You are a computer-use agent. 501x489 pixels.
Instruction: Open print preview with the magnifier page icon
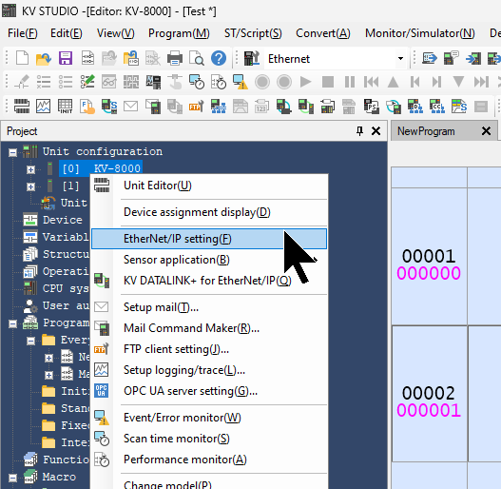click(197, 59)
